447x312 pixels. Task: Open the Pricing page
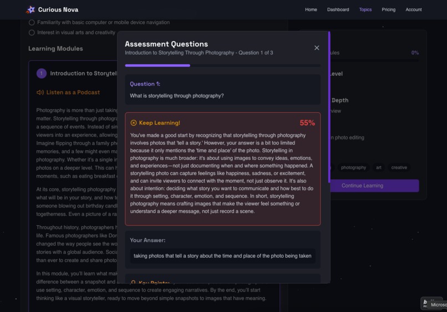click(x=389, y=9)
